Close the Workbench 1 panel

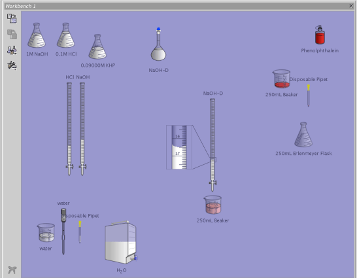351,6
